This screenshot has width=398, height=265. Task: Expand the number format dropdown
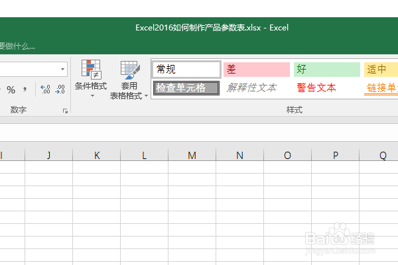point(62,69)
